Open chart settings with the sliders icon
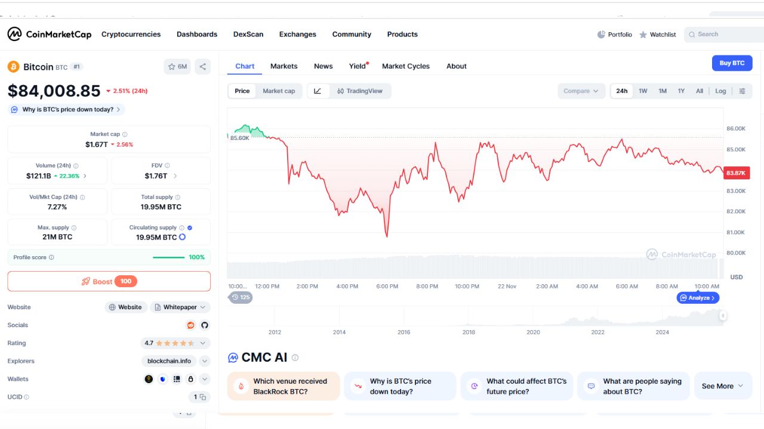The height and width of the screenshot is (429, 764). (x=742, y=91)
